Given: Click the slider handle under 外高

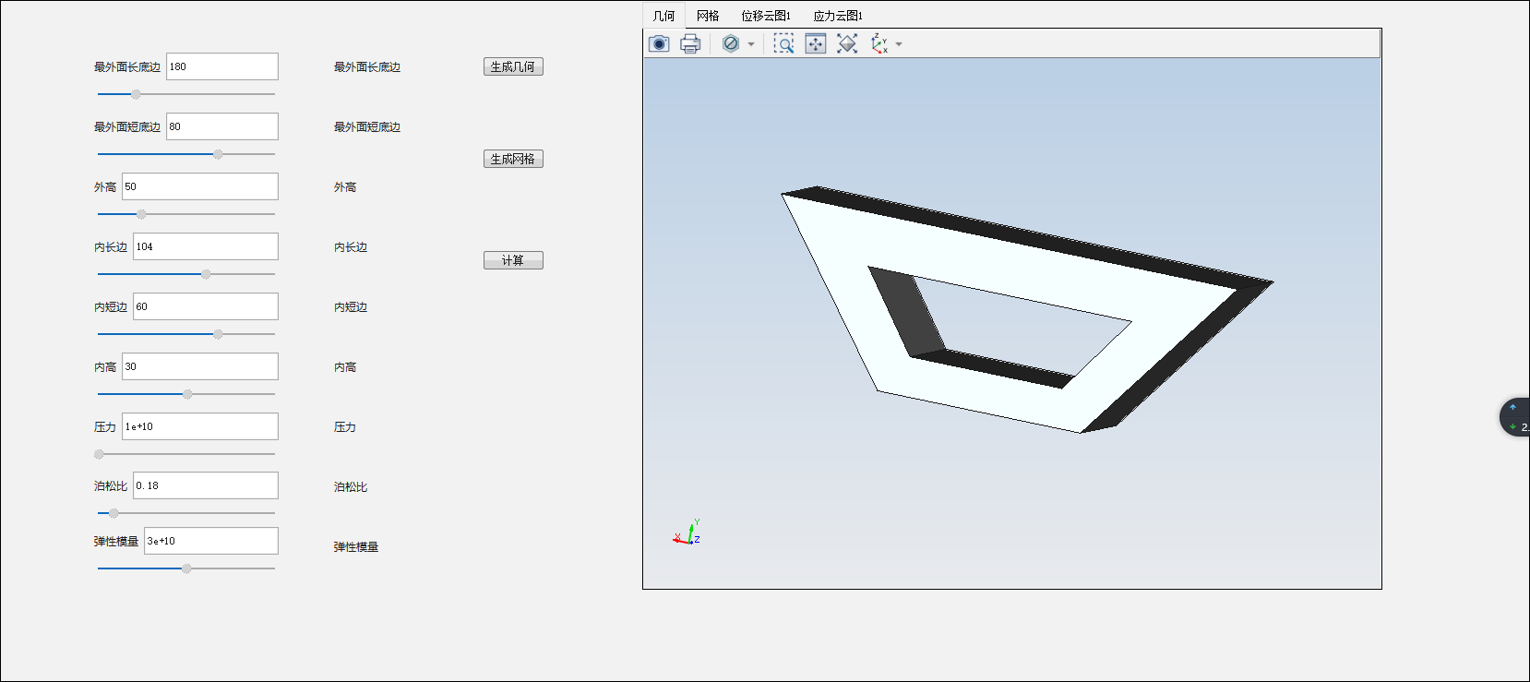Looking at the screenshot, I should click(141, 214).
